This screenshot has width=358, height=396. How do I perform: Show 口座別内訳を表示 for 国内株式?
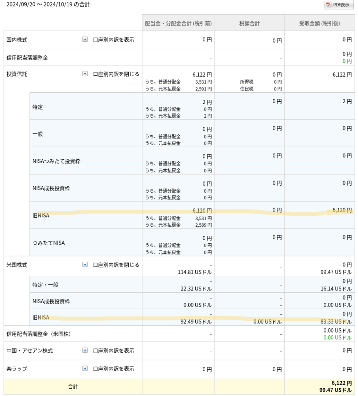[113, 40]
